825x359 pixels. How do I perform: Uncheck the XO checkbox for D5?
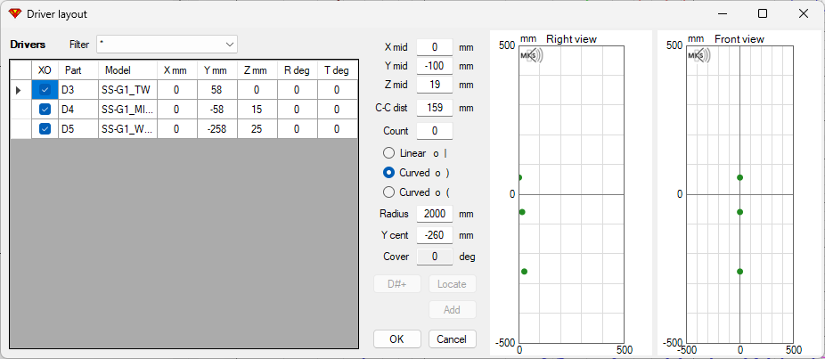(45, 129)
